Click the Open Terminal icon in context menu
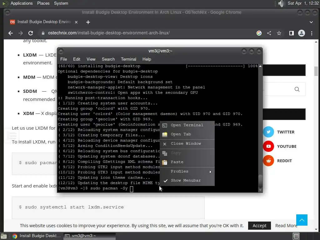 pos(165,125)
